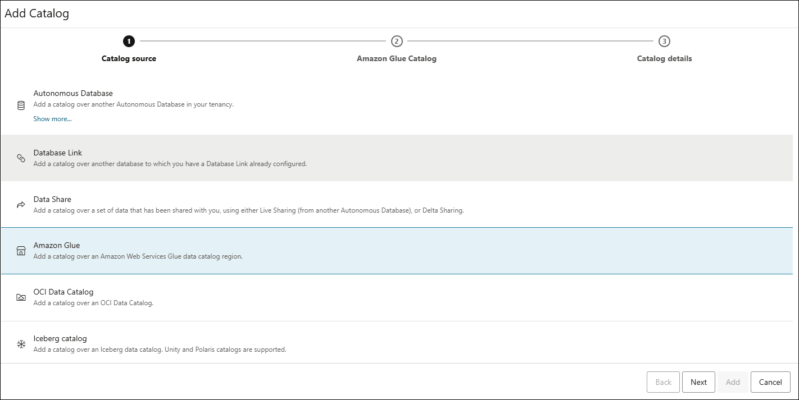This screenshot has height=400, width=799.
Task: Click step 3 Catalog details indicator
Action: tap(664, 41)
